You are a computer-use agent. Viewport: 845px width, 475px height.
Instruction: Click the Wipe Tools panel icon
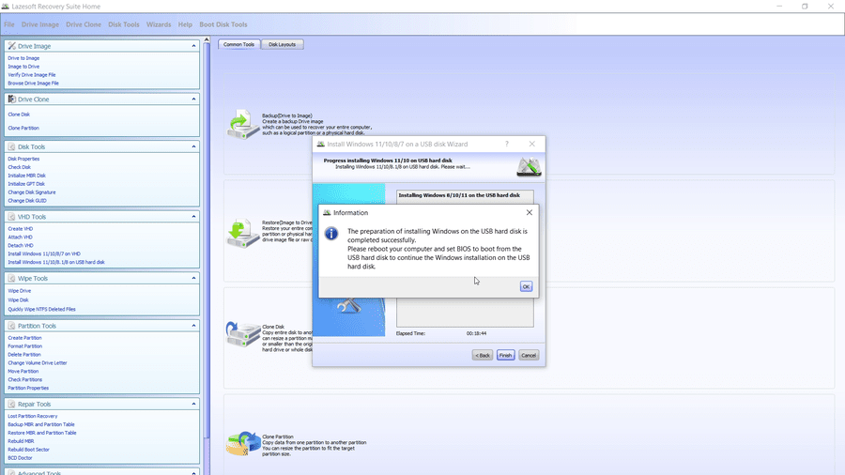12,279
